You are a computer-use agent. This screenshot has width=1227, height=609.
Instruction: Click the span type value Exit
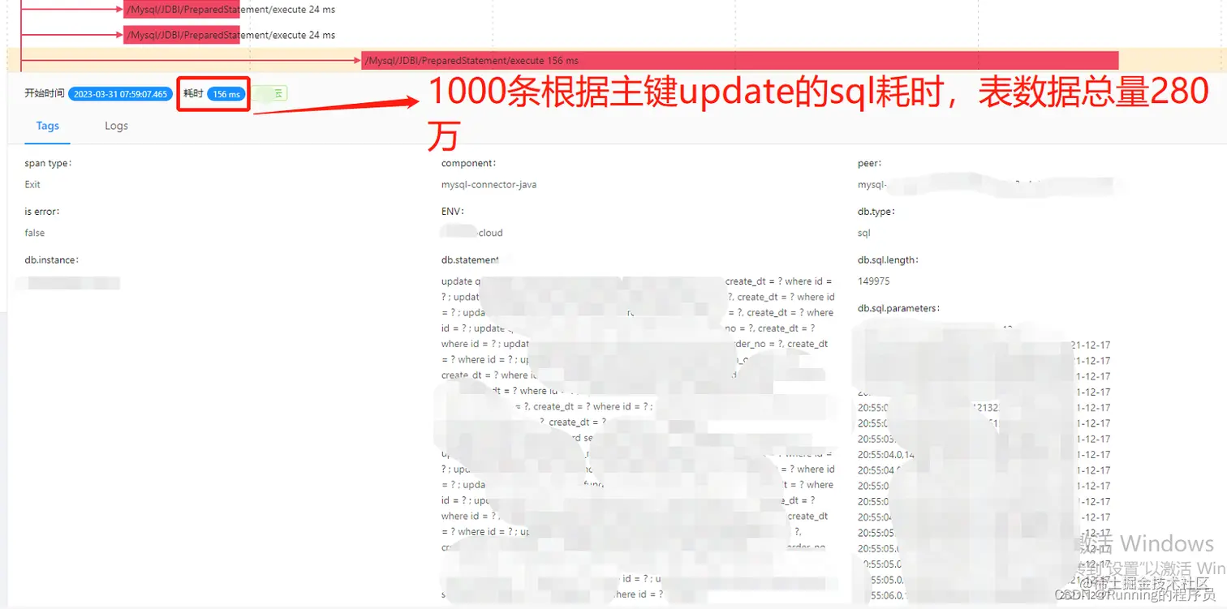(x=32, y=184)
